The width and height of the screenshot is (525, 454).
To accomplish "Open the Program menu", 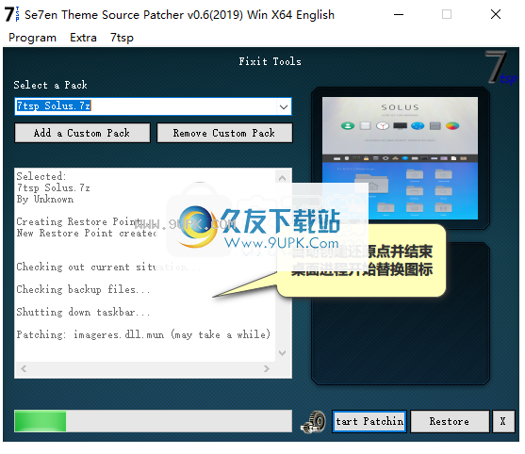I will coord(32,38).
